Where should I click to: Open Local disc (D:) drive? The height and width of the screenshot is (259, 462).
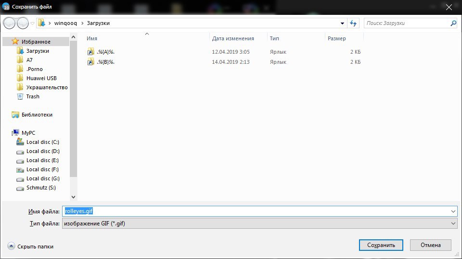pyautogui.click(x=43, y=151)
